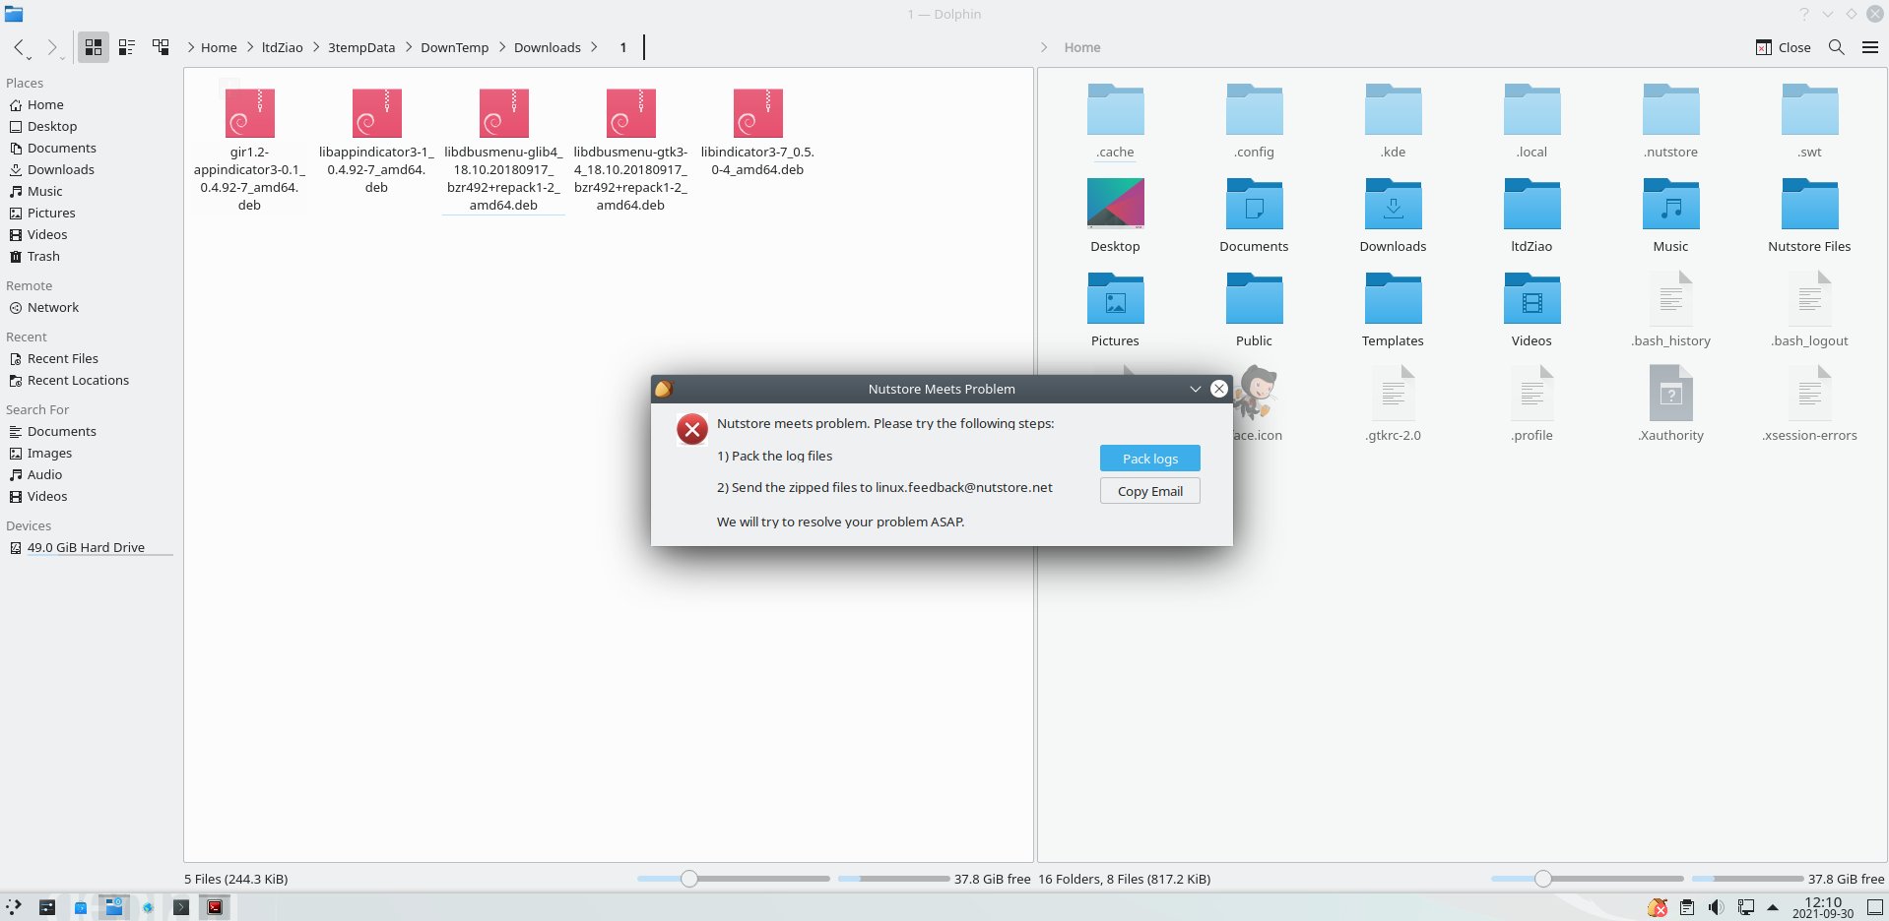Close the Nutstore Meets Problem dialog
Image resolution: width=1889 pixels, height=921 pixels.
1218,389
